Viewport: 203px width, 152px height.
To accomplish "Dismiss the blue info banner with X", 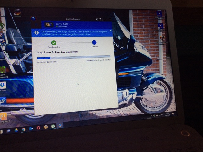I will click(x=111, y=31).
